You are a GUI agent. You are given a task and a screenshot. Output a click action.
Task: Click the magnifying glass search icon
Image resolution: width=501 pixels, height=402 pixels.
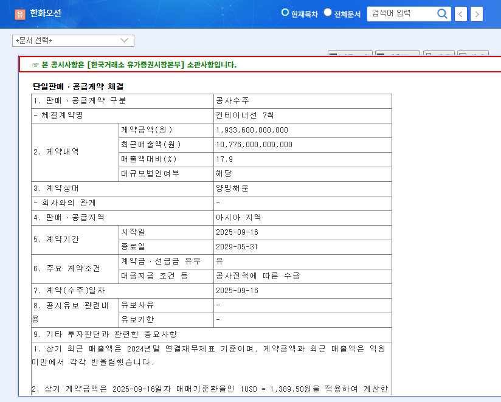point(442,14)
